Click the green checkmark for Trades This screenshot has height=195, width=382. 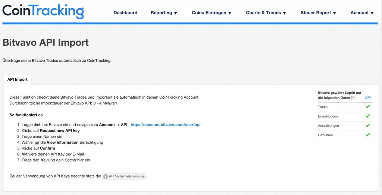point(368,107)
